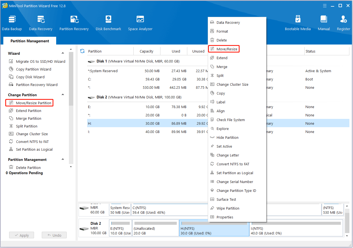Click Delete Partition in the sidebar
The image size is (353, 248).
pyautogui.click(x=25, y=168)
